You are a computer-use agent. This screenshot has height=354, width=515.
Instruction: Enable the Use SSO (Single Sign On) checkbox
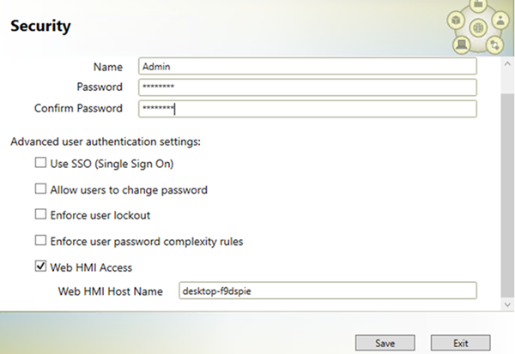40,162
